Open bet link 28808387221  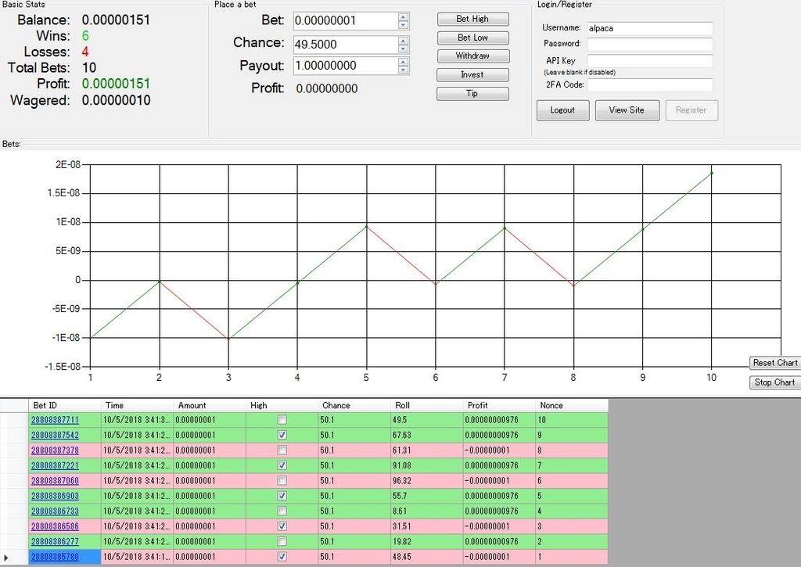[56, 465]
